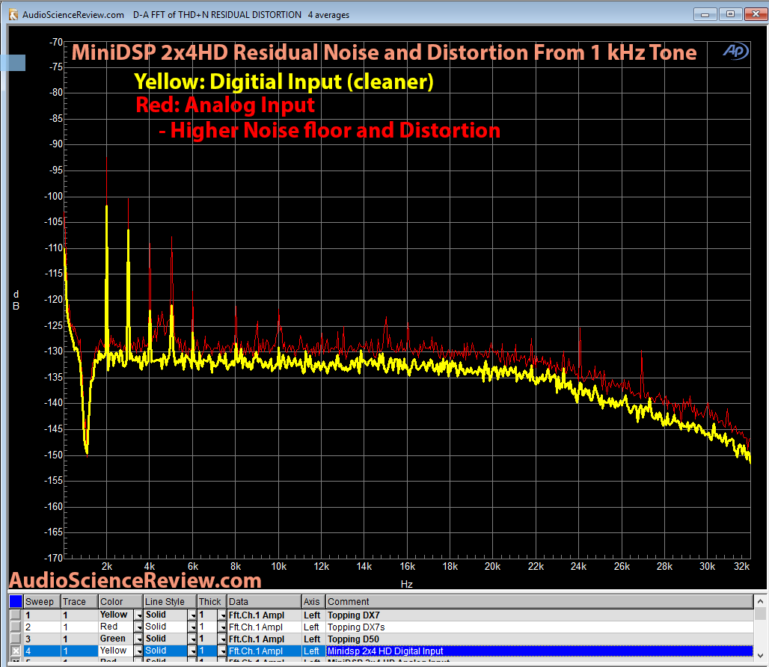Image resolution: width=769 pixels, height=667 pixels.
Task: Click the Trace column header
Action: tap(79, 601)
